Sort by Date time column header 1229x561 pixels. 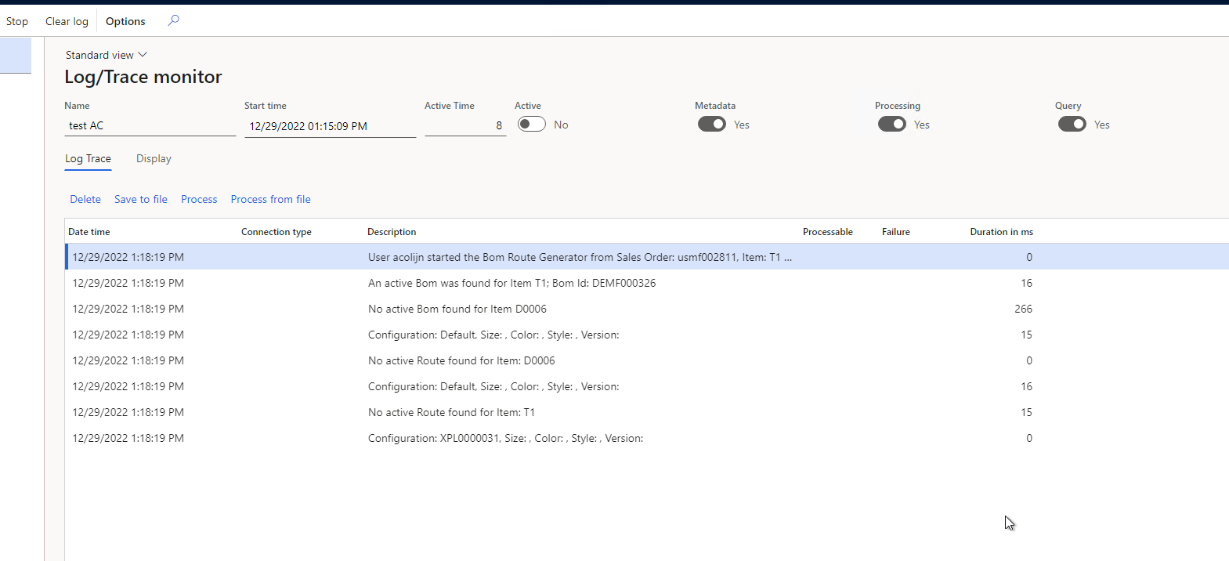89,232
